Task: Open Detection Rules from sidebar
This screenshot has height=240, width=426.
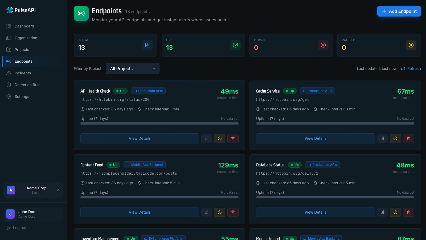Action: coord(28,85)
